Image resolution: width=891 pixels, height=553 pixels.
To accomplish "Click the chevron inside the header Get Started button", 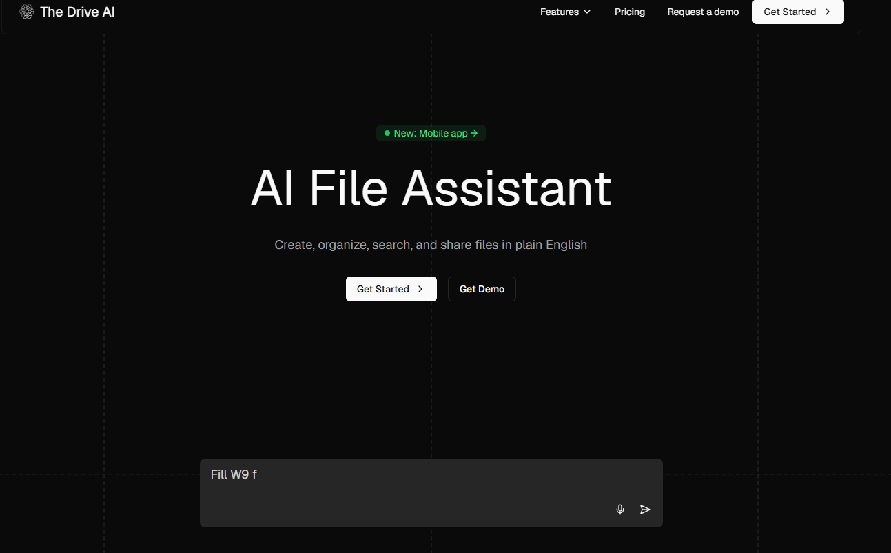I will (828, 12).
